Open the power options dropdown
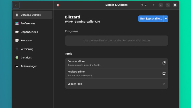 click(x=144, y=5)
